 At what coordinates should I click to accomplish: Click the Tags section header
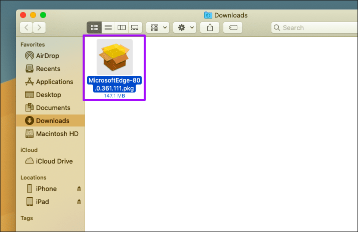[27, 218]
